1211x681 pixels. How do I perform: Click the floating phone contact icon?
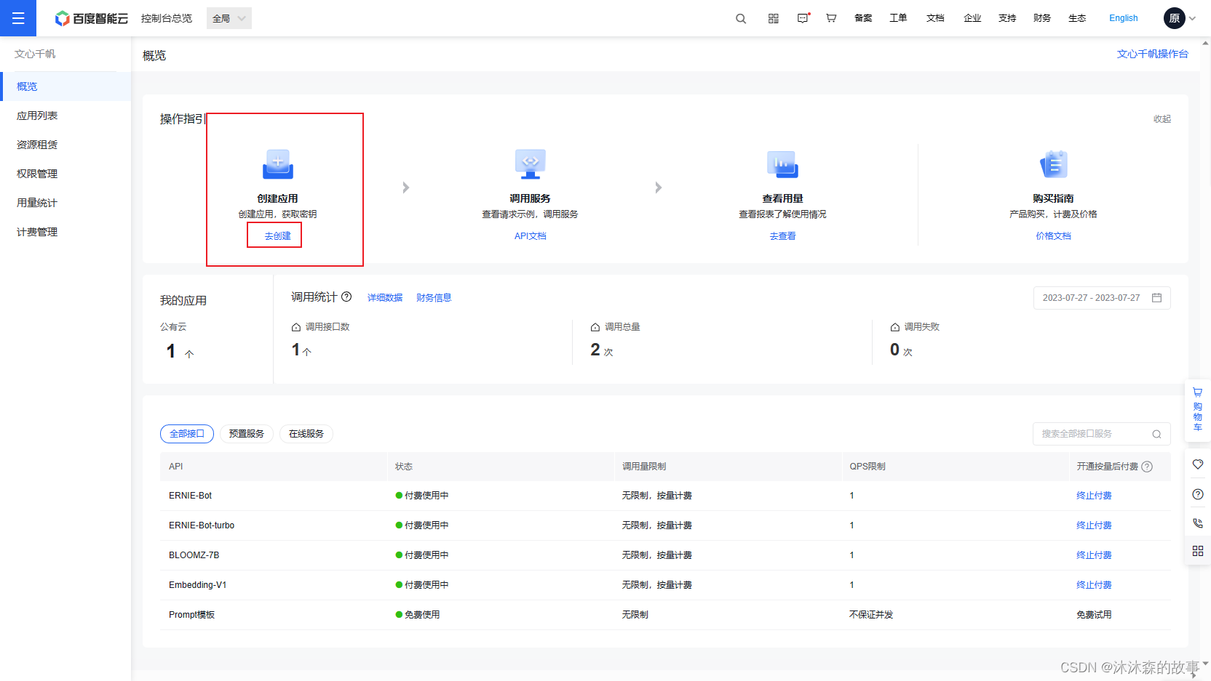point(1198,523)
